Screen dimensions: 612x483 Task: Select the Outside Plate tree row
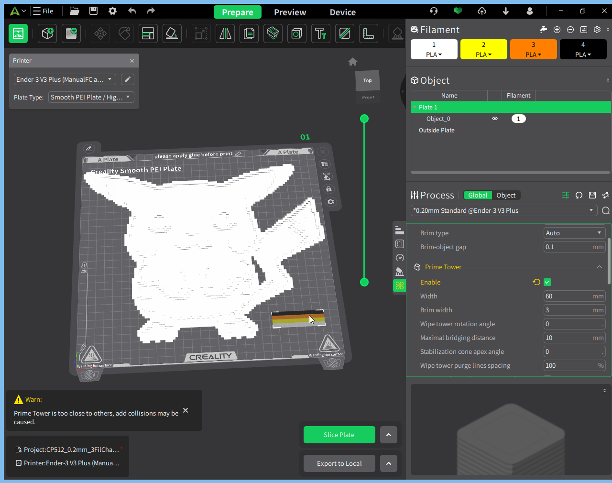click(511, 130)
